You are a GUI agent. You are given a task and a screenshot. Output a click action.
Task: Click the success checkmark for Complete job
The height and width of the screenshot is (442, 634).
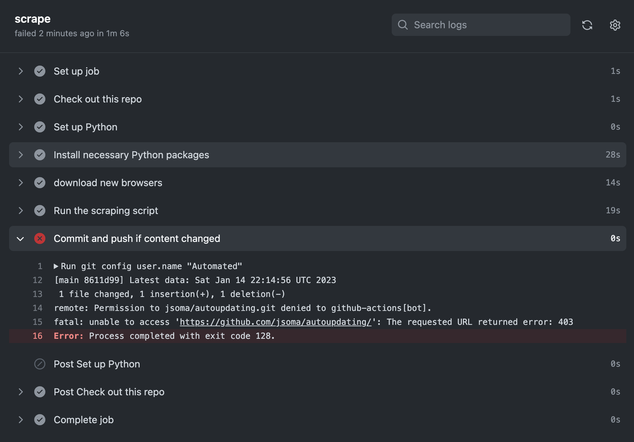[x=40, y=420]
